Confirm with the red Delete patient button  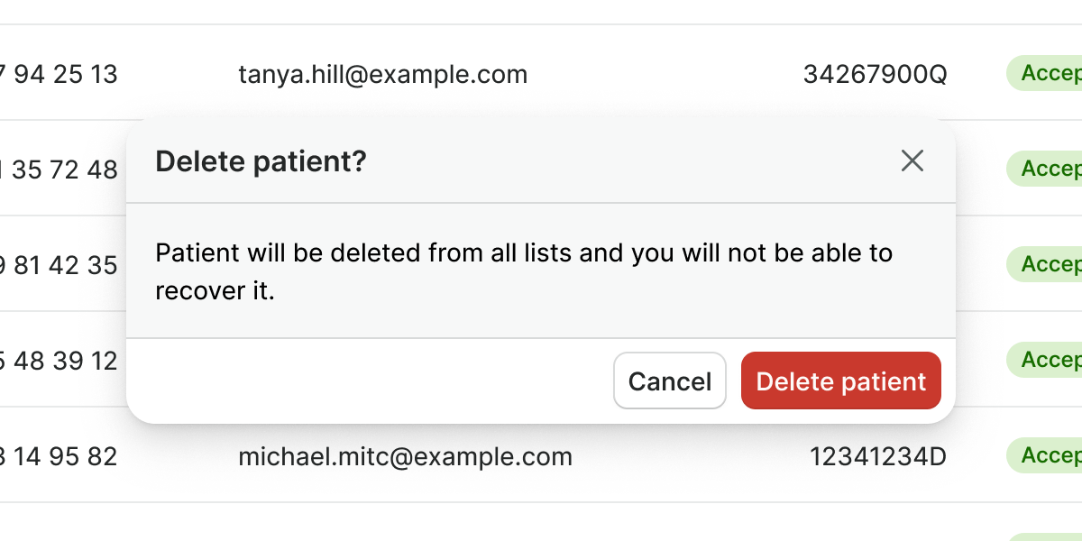point(840,381)
